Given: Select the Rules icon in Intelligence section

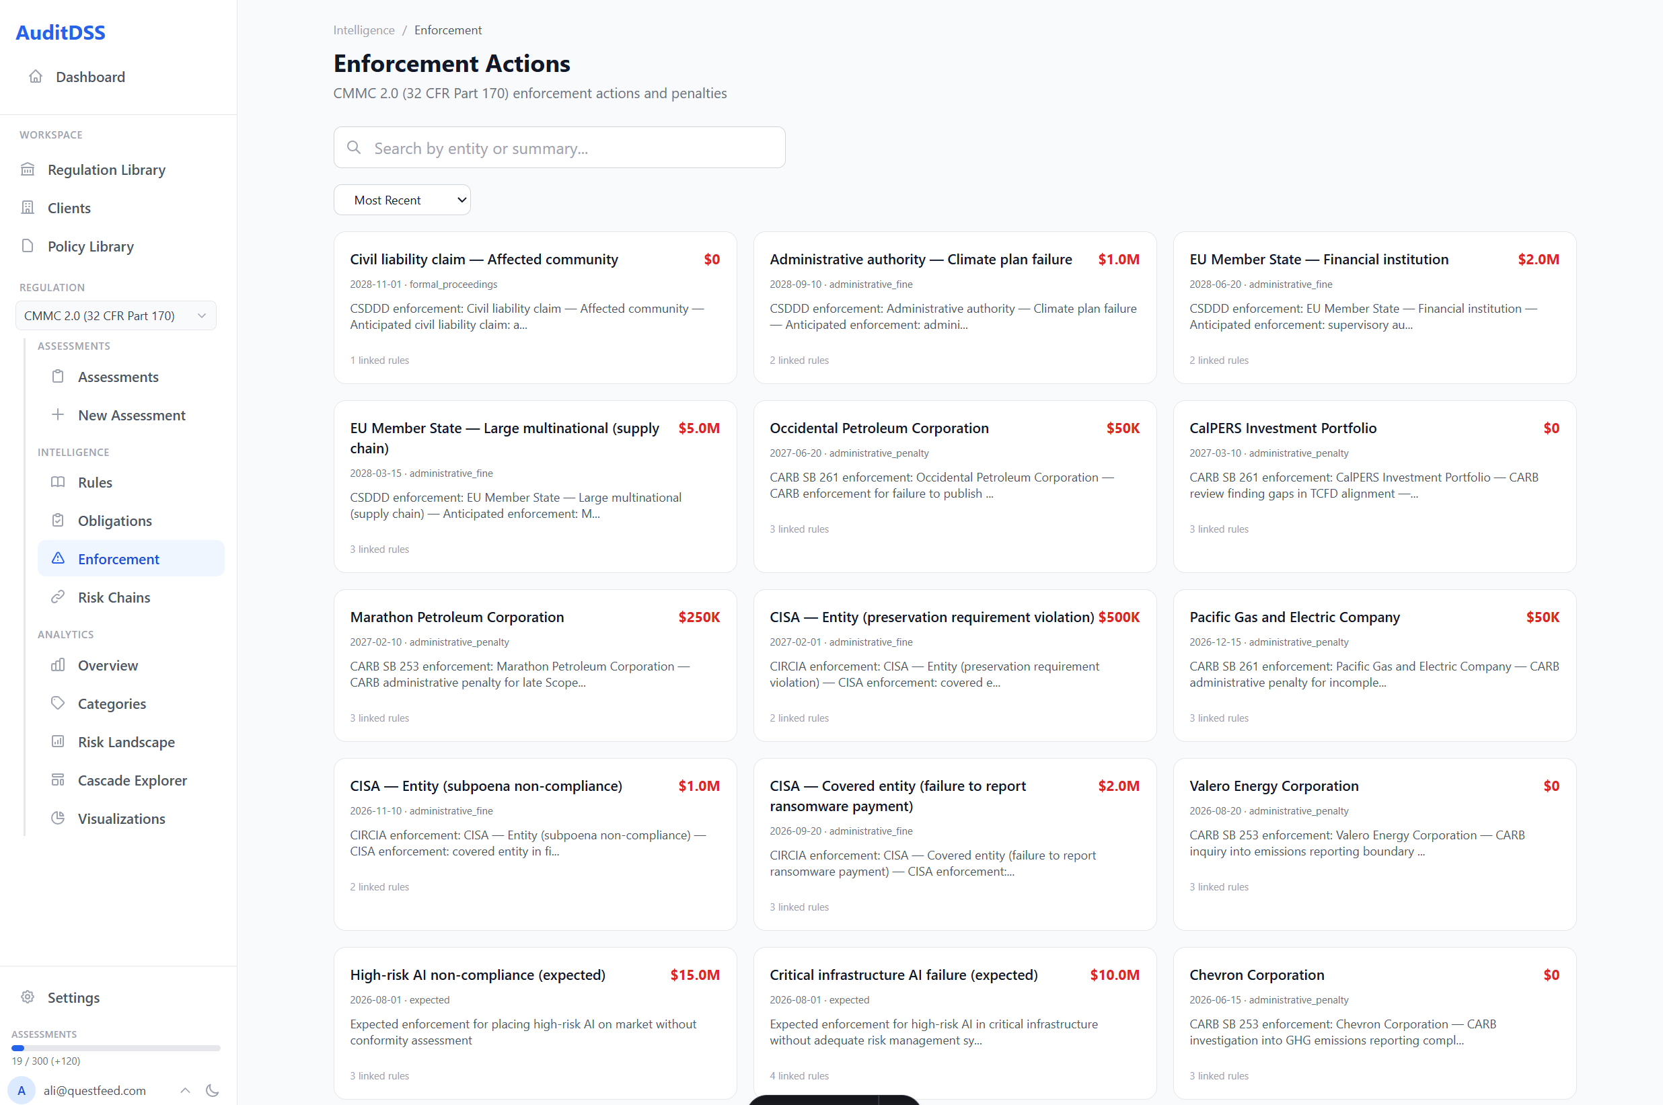Looking at the screenshot, I should click(59, 482).
